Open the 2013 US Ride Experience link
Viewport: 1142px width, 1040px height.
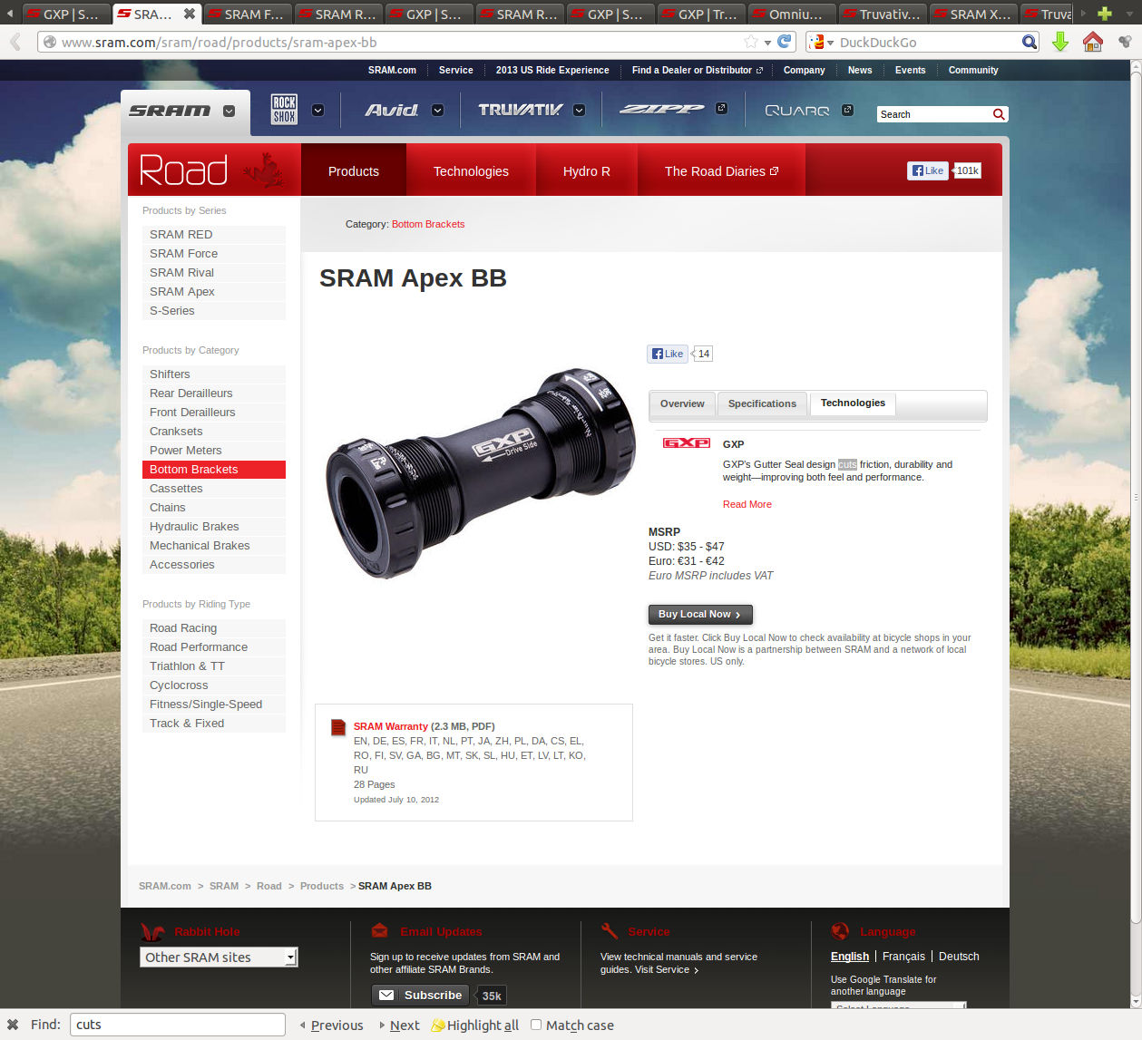pyautogui.click(x=552, y=71)
